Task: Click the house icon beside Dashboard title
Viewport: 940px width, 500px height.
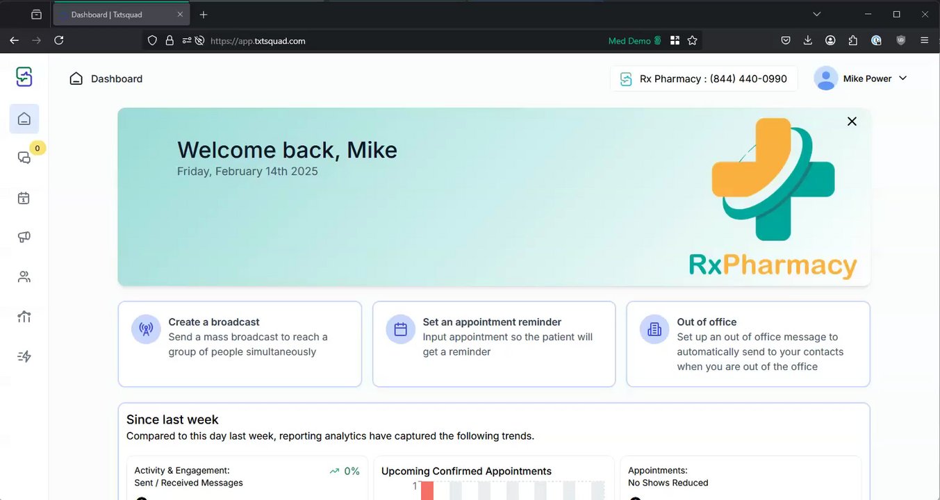Action: (76, 78)
